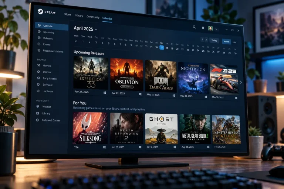Open the notifications bell icon
The width and height of the screenshot is (284, 189).
point(203,28)
